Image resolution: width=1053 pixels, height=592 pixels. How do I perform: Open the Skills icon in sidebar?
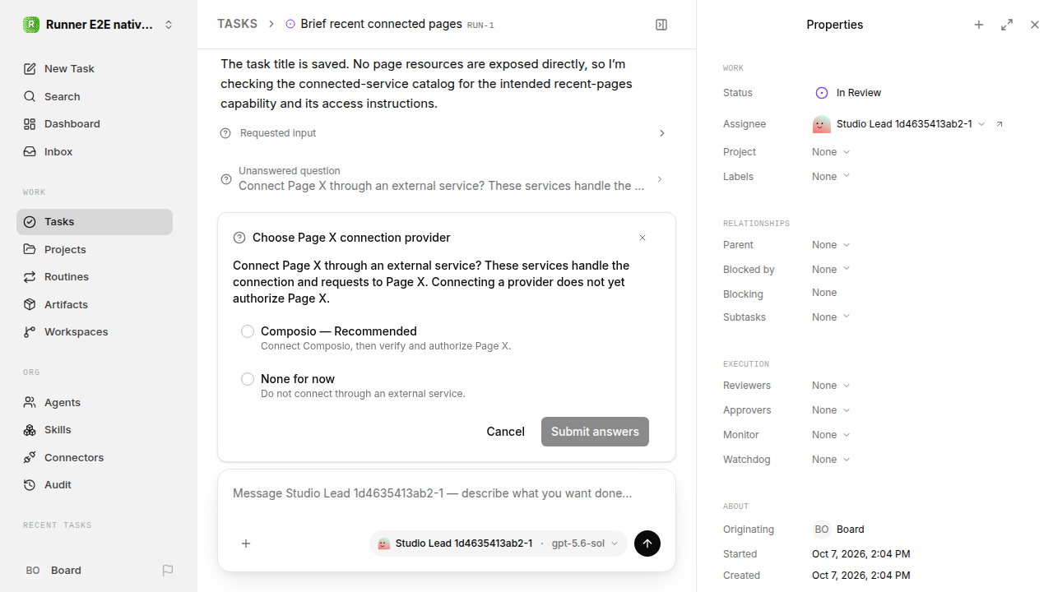(30, 430)
